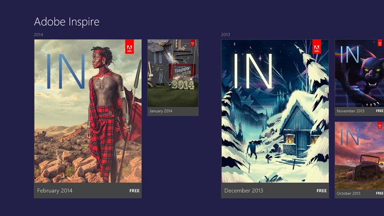Click Adobe logo on December 2013 cover
Screen dimensions: 384x216
[317, 47]
